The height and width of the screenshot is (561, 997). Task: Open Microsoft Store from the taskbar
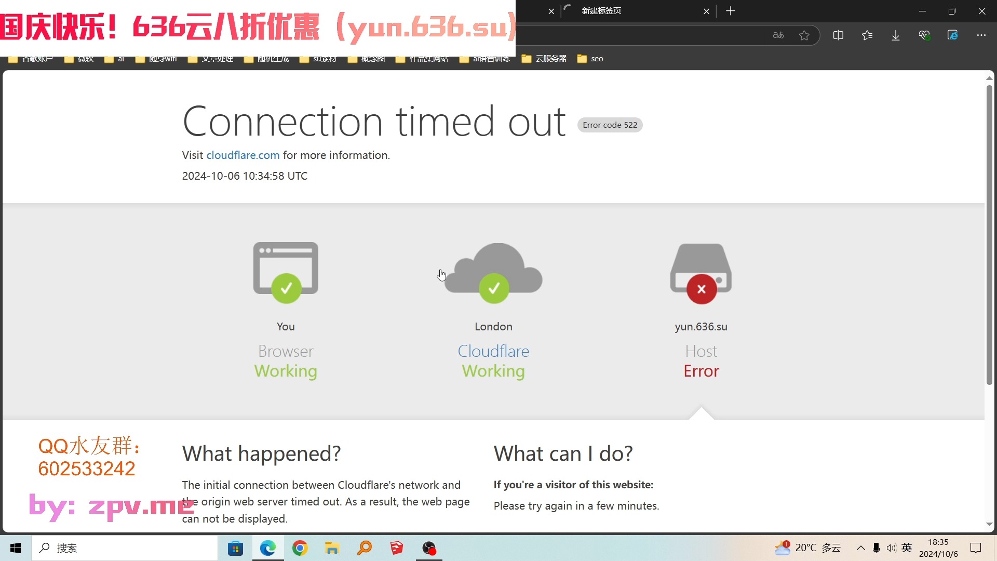[235, 548]
